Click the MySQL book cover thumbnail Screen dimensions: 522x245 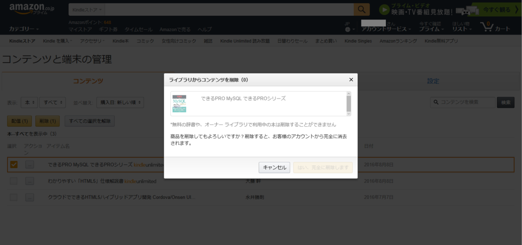(179, 103)
